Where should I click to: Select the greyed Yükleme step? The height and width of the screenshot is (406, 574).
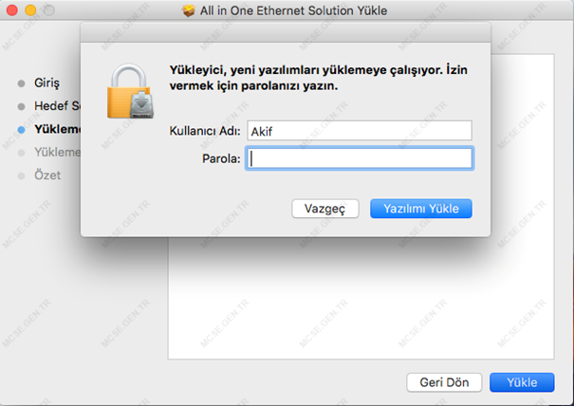point(57,153)
